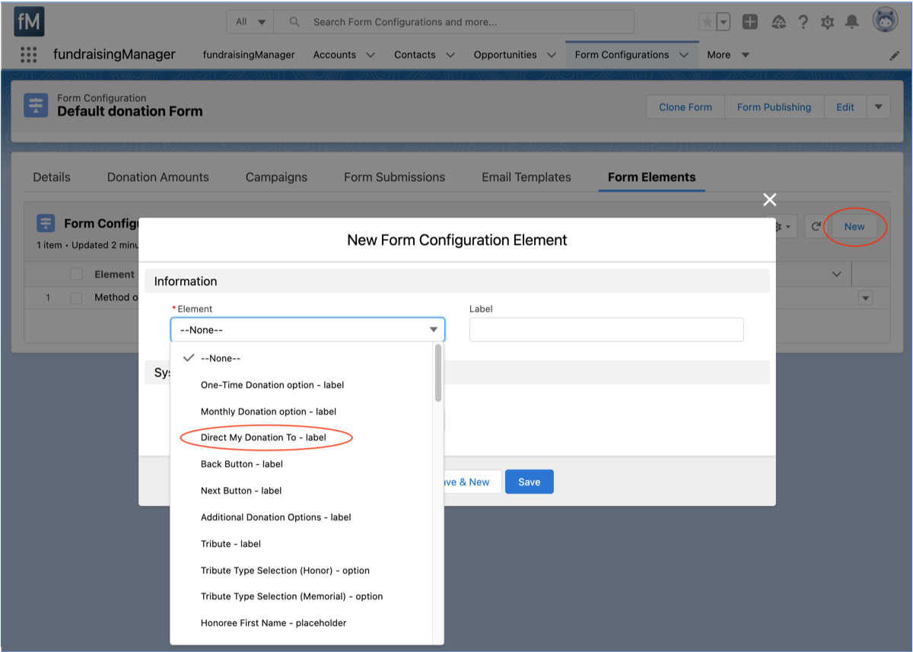
Task: Open the row actions dropdown for Method row
Action: pos(865,298)
